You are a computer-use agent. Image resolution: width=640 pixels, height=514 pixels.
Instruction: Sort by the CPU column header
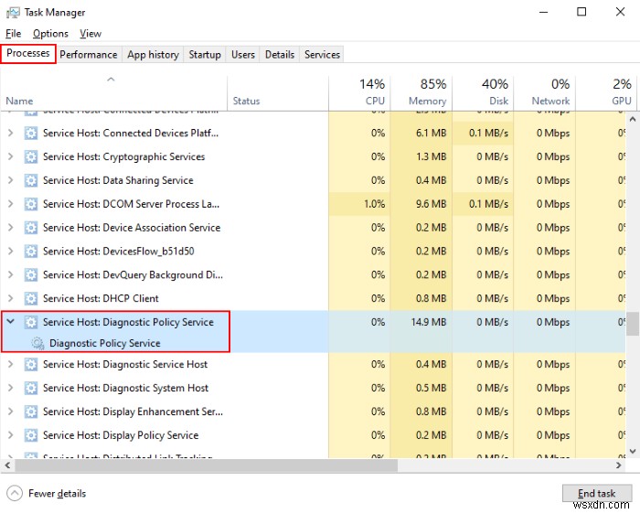tap(359, 93)
